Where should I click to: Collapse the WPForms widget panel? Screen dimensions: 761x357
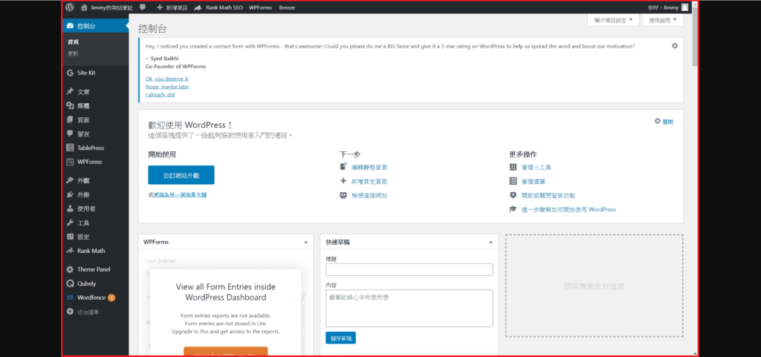[x=305, y=241]
